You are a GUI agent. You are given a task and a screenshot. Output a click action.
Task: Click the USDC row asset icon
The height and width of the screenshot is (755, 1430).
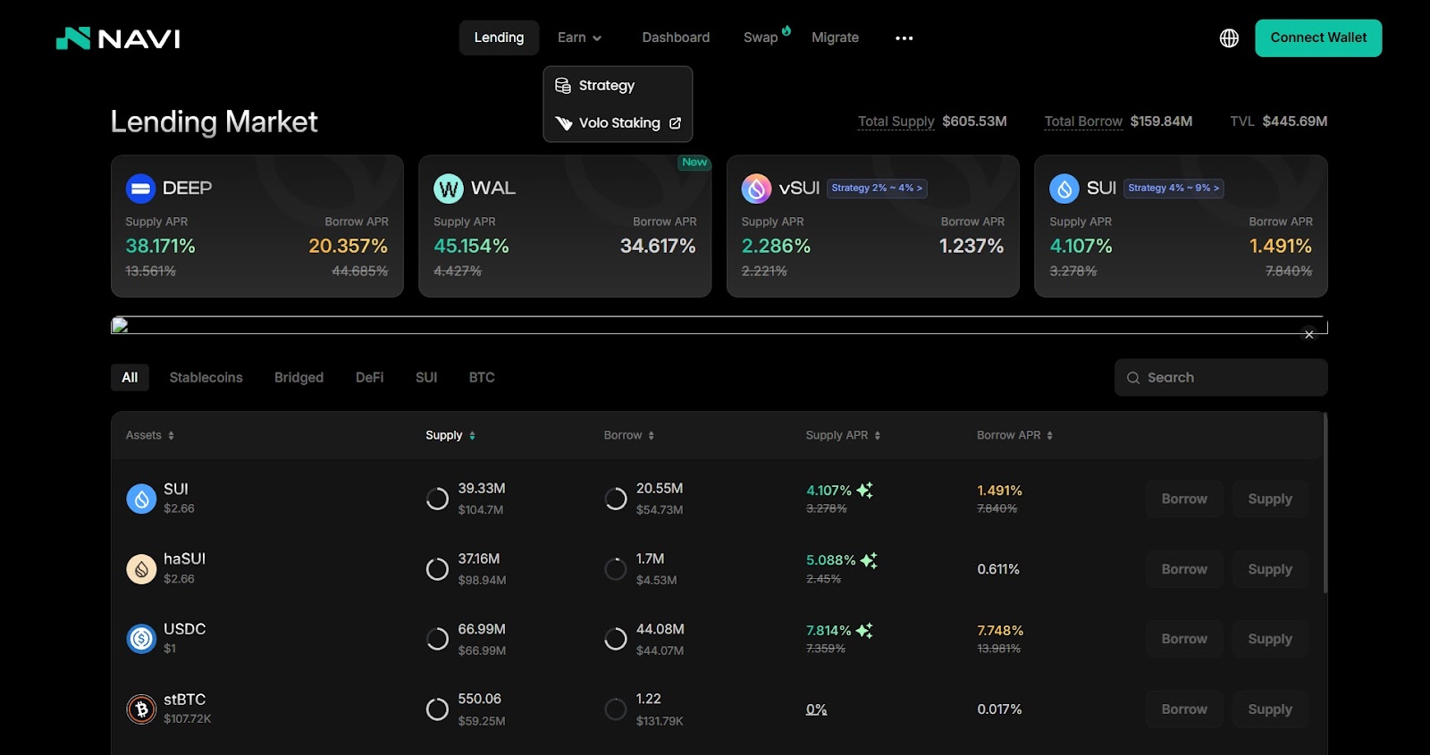coord(141,639)
